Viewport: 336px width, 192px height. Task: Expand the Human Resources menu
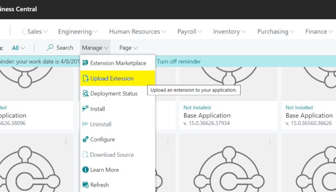click(x=137, y=32)
